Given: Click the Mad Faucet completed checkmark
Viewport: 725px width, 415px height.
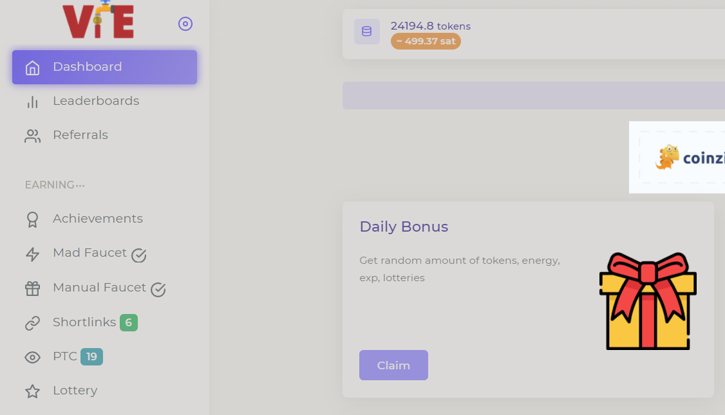Looking at the screenshot, I should 139,255.
